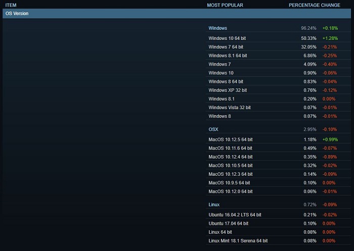The image size is (354, 251).
Task: Click the MacOS 10.12.4 64 bit row
Action: point(278,157)
